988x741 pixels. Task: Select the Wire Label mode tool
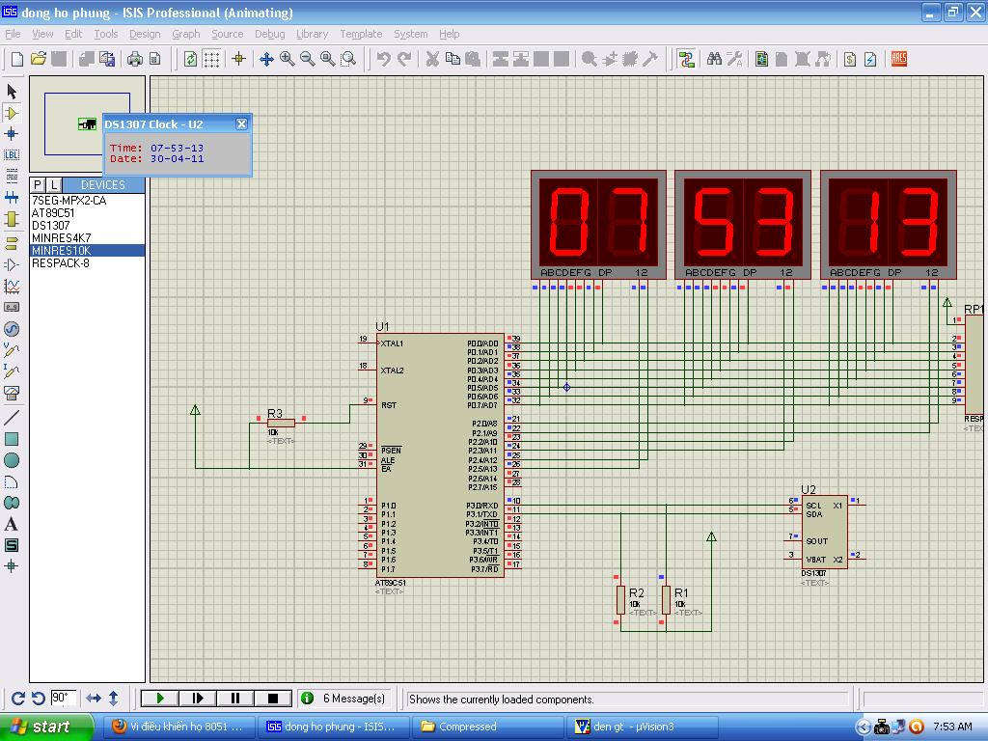pyautogui.click(x=12, y=154)
